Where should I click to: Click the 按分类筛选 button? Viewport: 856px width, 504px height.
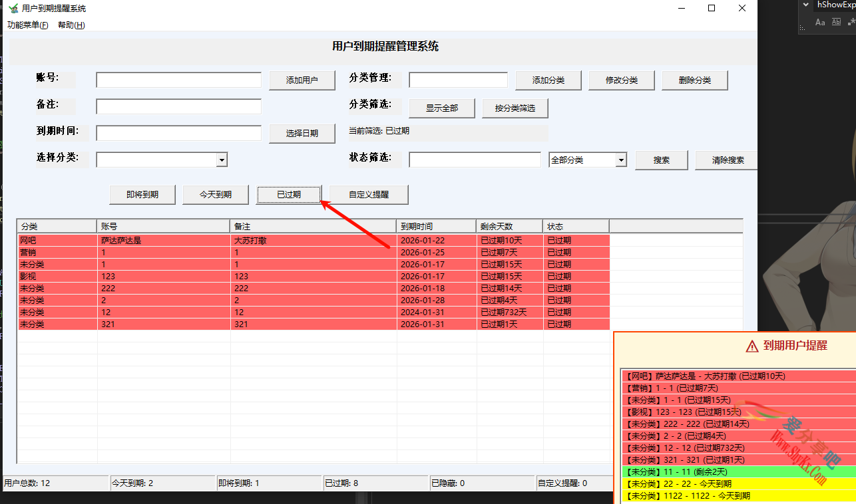tap(515, 107)
